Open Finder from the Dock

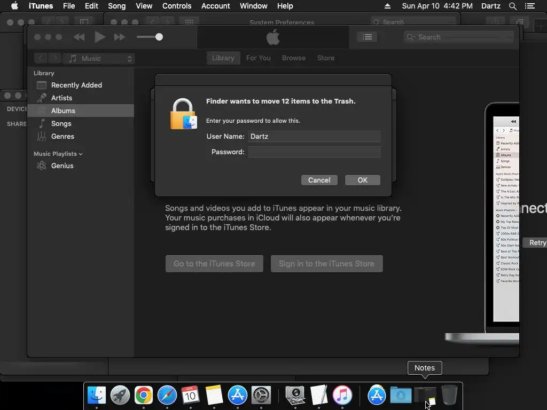pyautogui.click(x=96, y=395)
